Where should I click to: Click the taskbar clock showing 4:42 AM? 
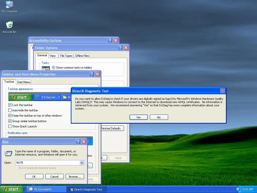pyautogui.click(x=248, y=189)
